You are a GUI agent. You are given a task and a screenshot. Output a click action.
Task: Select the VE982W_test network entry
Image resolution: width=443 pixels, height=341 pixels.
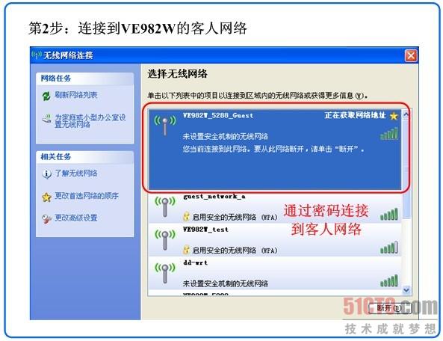[275, 240]
